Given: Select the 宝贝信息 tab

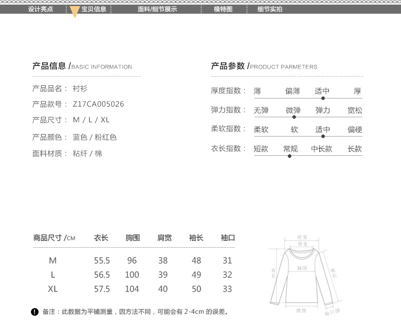Looking at the screenshot, I should [x=94, y=9].
